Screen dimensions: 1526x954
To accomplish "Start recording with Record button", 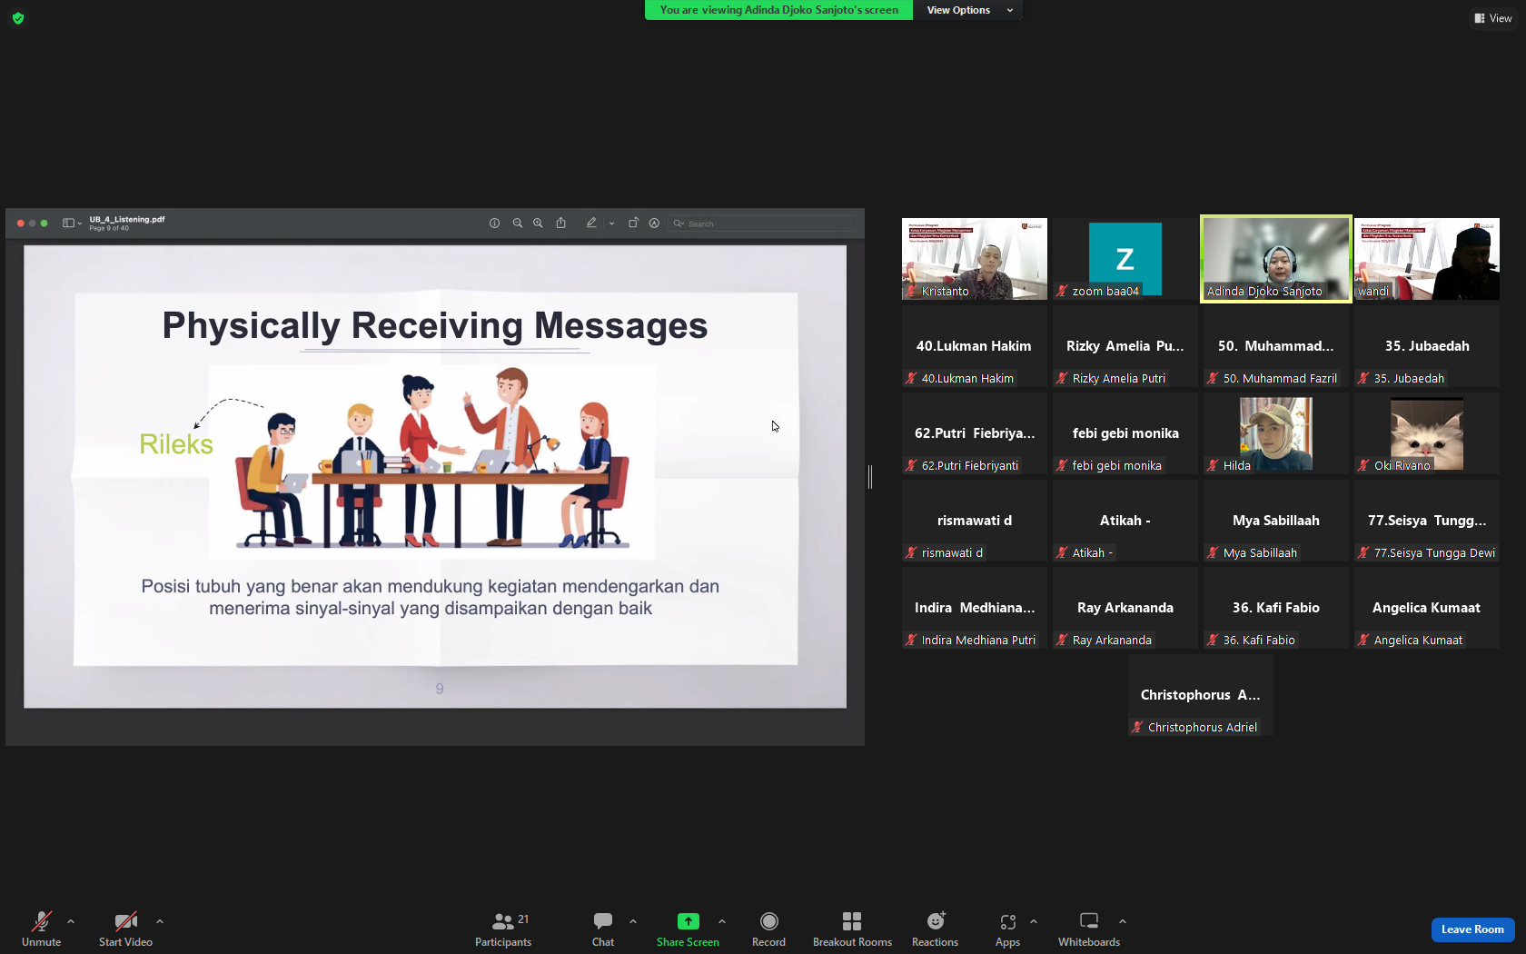I will [x=768, y=929].
